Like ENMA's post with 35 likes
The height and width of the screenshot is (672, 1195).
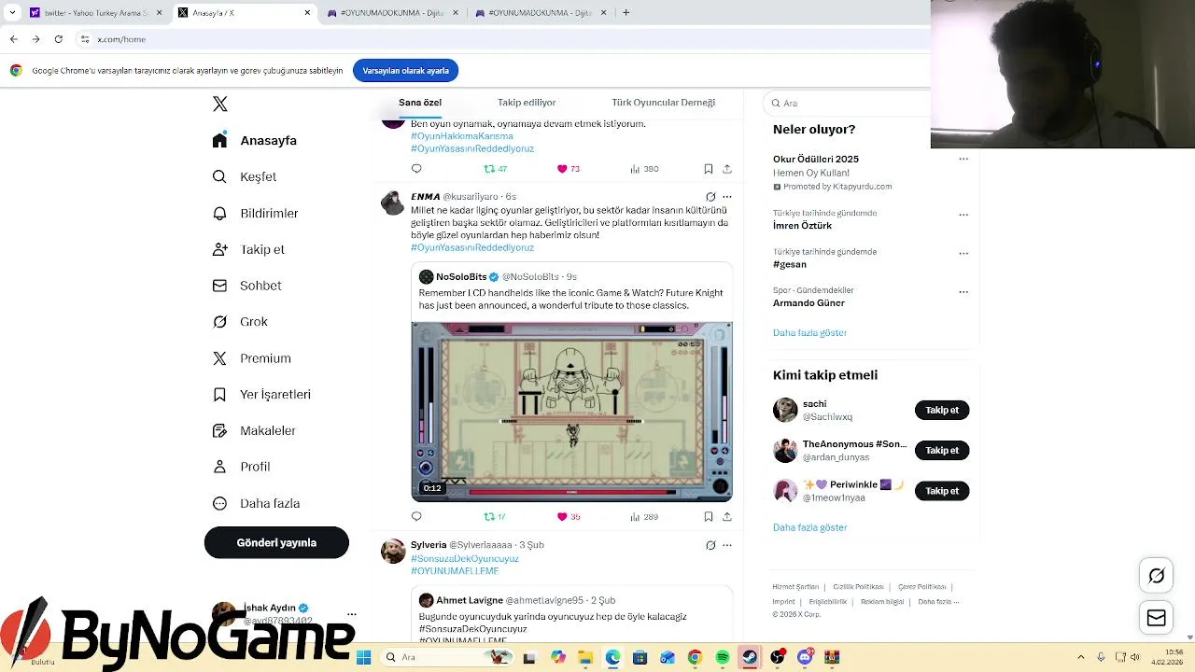(569, 516)
